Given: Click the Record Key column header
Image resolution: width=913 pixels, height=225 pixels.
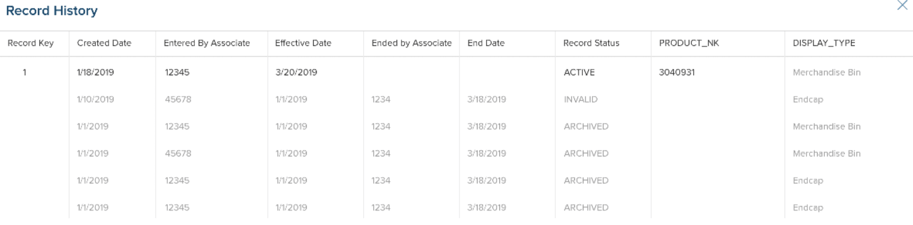Looking at the screenshot, I should [30, 43].
